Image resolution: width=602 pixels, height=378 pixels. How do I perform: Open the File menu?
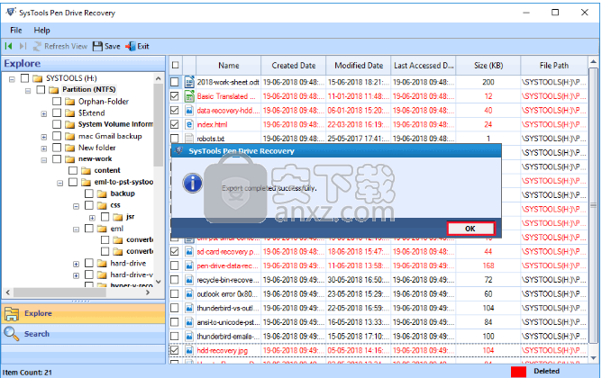point(15,31)
